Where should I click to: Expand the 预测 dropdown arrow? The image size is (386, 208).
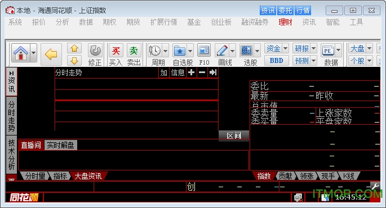tap(314, 60)
